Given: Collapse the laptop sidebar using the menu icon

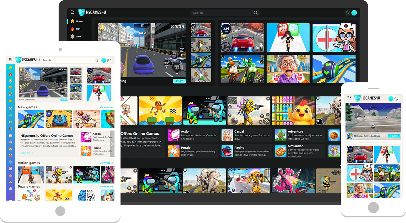Looking at the screenshot, I should click(x=72, y=13).
